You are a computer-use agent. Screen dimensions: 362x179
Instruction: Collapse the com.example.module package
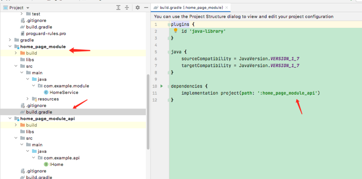[x=34, y=86]
